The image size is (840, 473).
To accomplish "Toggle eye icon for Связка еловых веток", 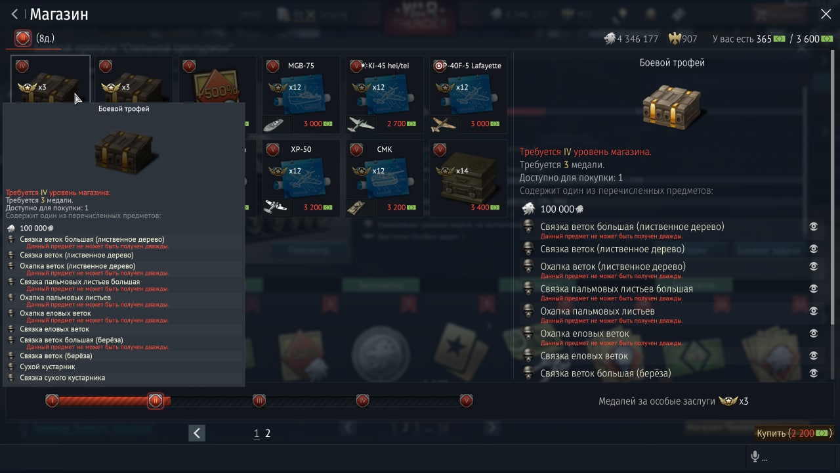I will pos(814,355).
